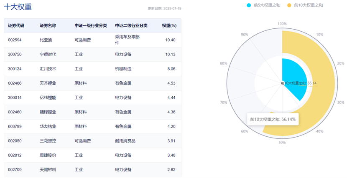Click 电力设备 in the 宁德时代 row

[x=123, y=54]
